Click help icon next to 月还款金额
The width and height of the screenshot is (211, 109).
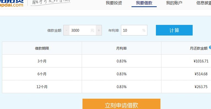tap(210, 47)
